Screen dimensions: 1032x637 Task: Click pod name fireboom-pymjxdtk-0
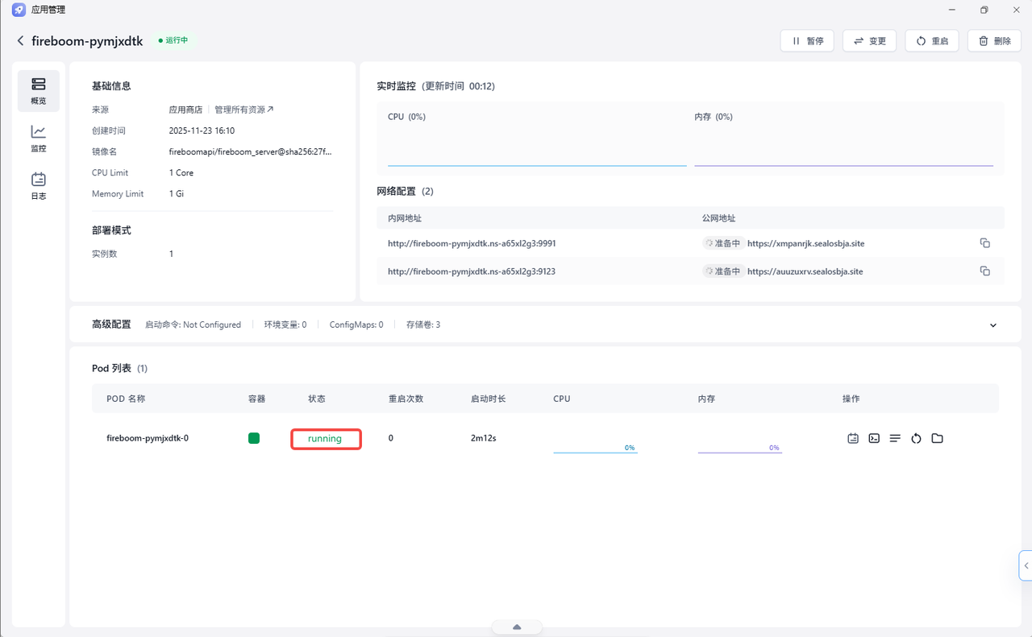tap(148, 438)
